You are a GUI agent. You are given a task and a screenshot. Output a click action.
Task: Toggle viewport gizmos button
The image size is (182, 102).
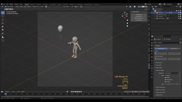tap(130, 7)
